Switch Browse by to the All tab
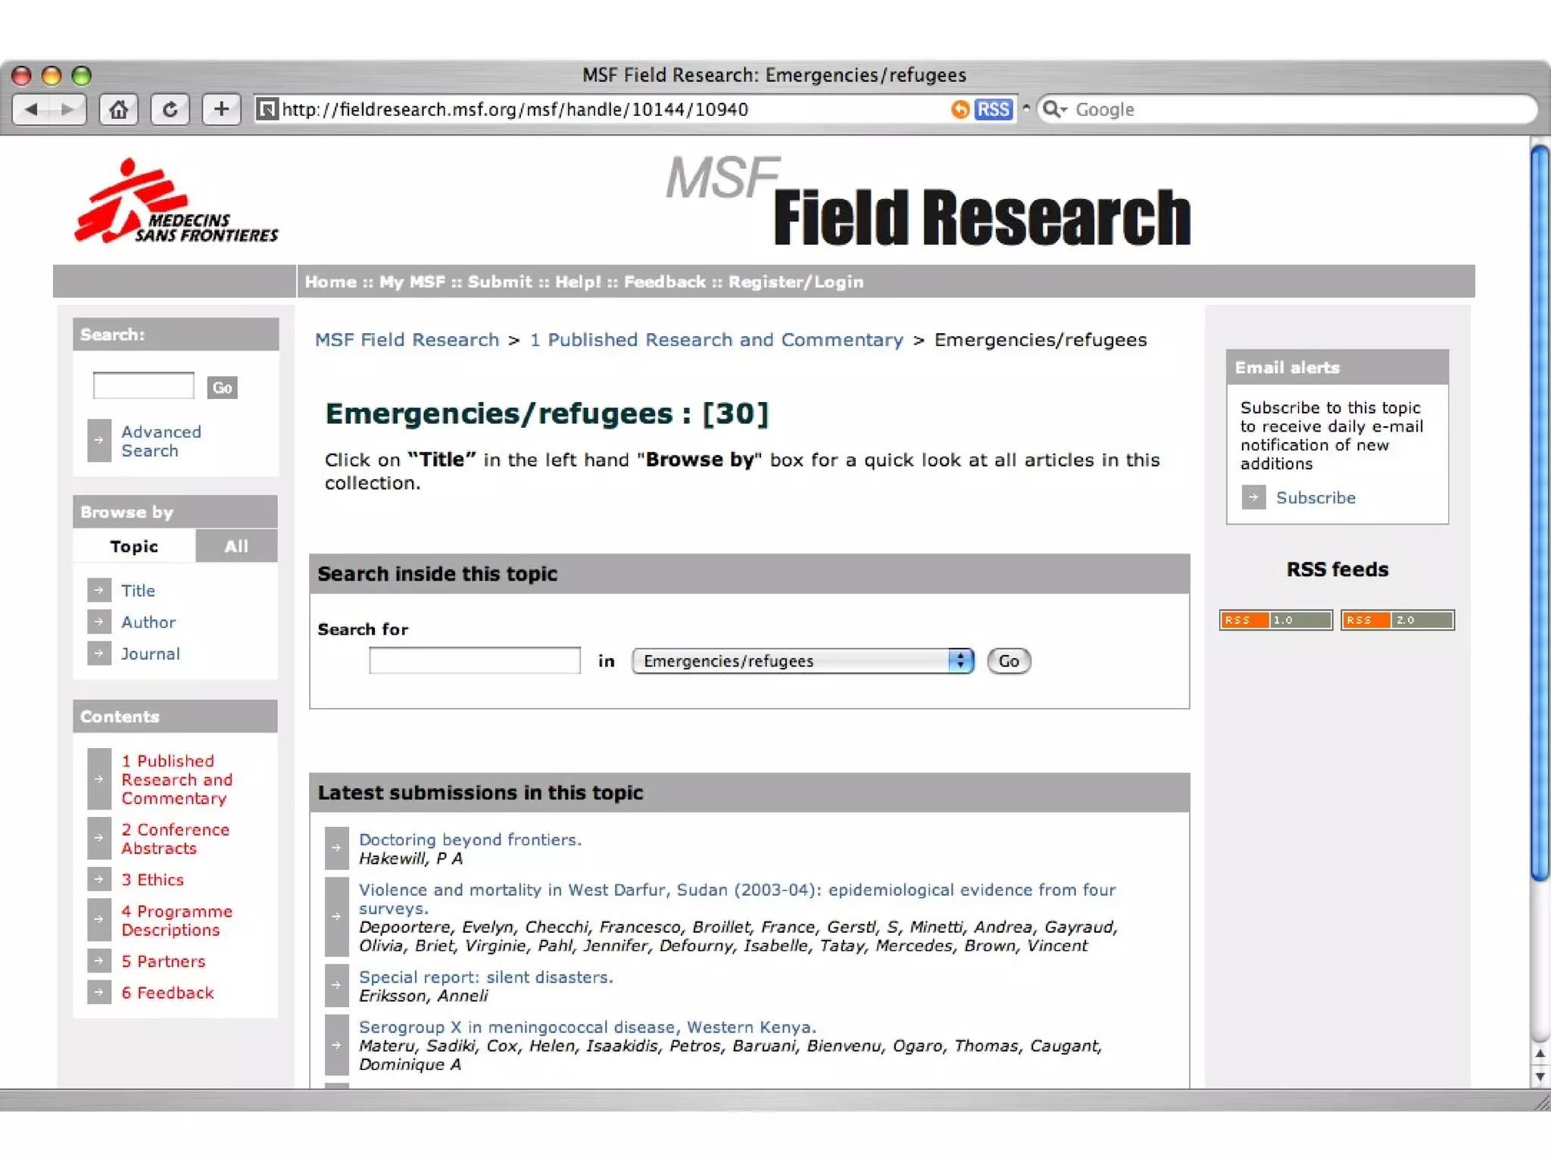This screenshot has width=1551, height=1163. tap(236, 546)
